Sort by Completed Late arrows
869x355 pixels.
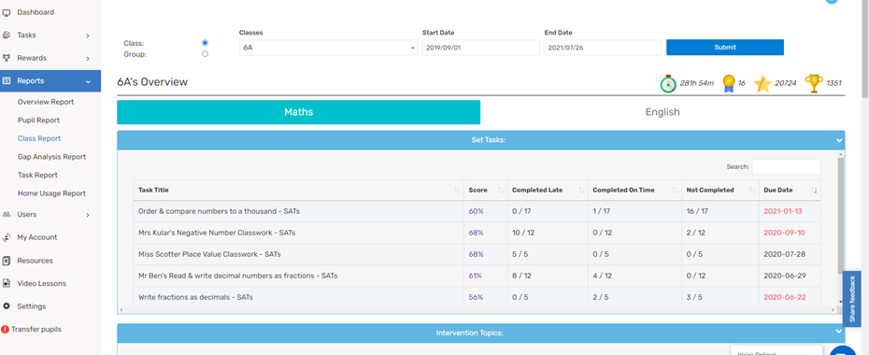coord(581,190)
